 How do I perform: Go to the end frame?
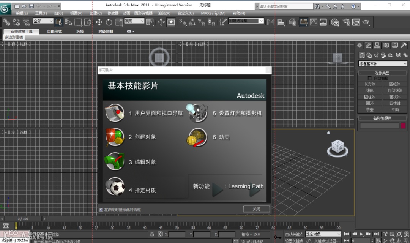[x=376, y=234]
